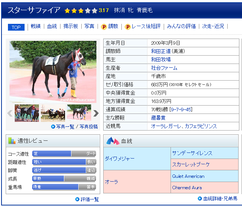This screenshot has height=207, width=242.
Task: Click the 中央獲得賞金 value 0.0万円
Action: 158,93
